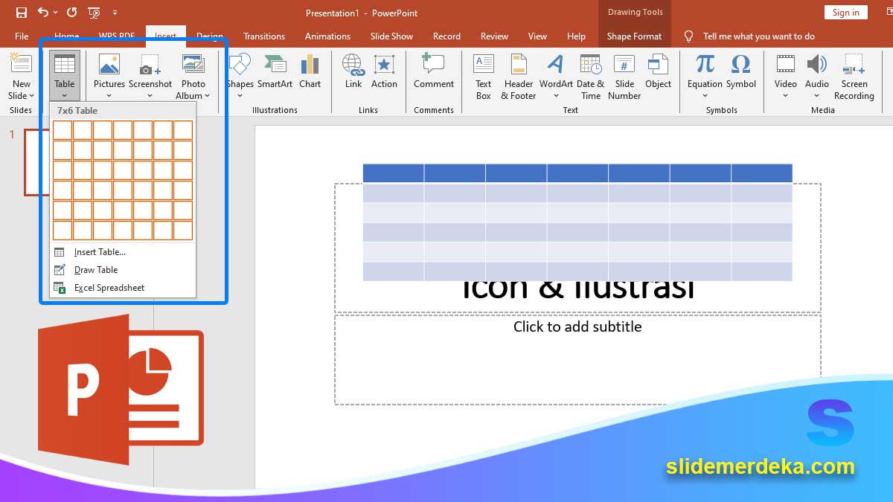Start slideshow from beginning icon
The width and height of the screenshot is (893, 502).
pyautogui.click(x=94, y=13)
